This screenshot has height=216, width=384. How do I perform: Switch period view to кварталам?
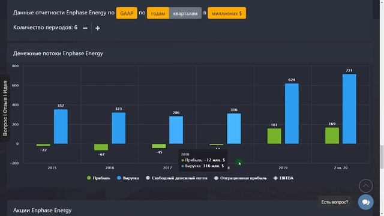pos(185,13)
